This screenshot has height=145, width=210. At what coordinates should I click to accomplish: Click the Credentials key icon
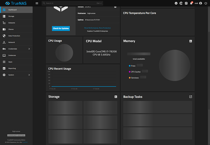4,49
